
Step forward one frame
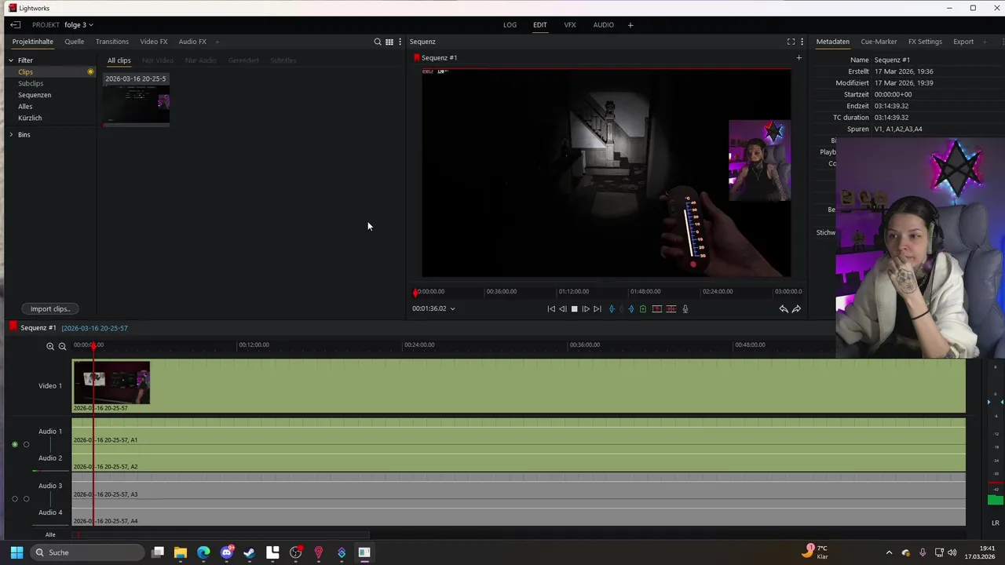pos(586,309)
